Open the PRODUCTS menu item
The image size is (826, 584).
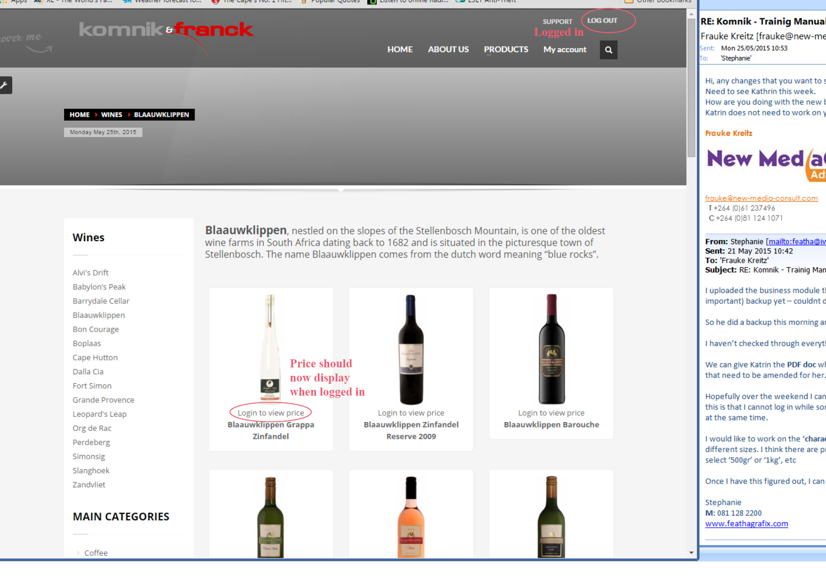pyautogui.click(x=506, y=49)
